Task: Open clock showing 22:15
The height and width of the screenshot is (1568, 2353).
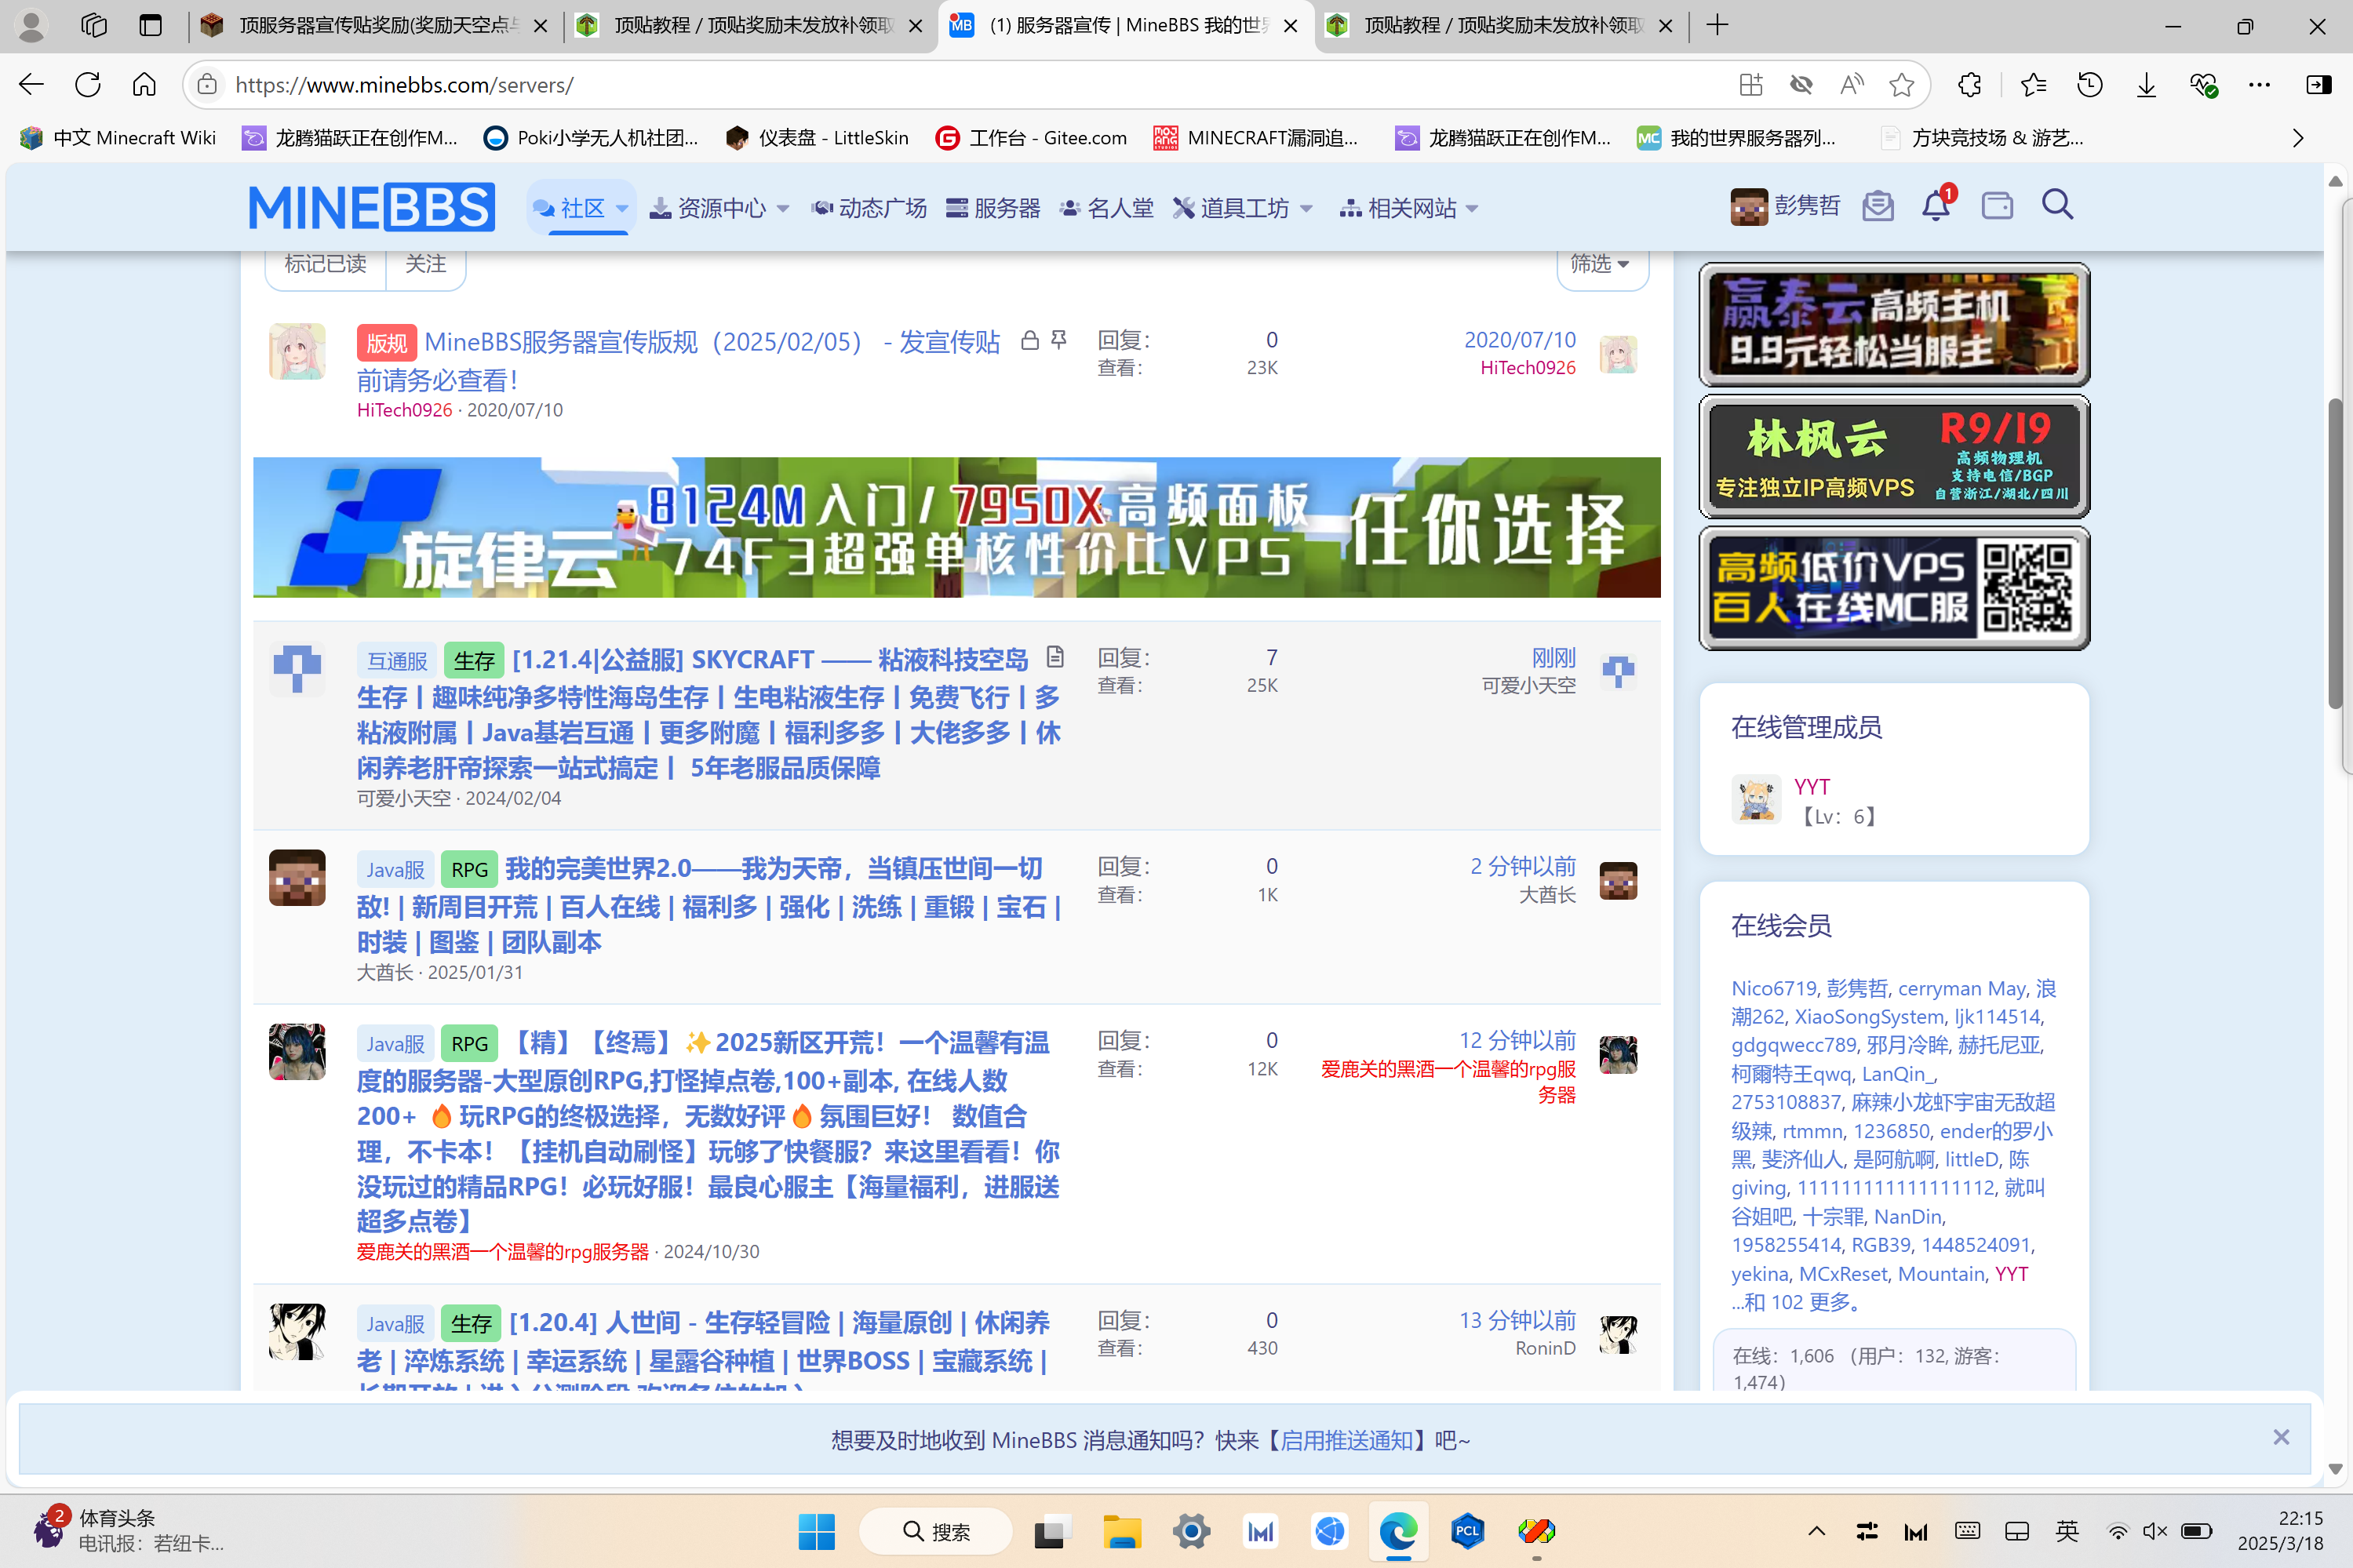Action: click(x=2279, y=1531)
